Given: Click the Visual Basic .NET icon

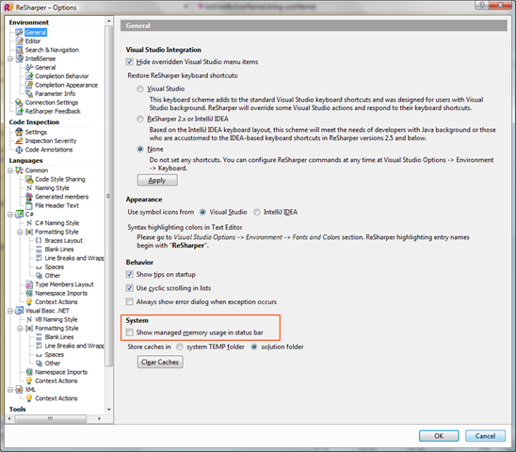Looking at the screenshot, I should pos(20,311).
